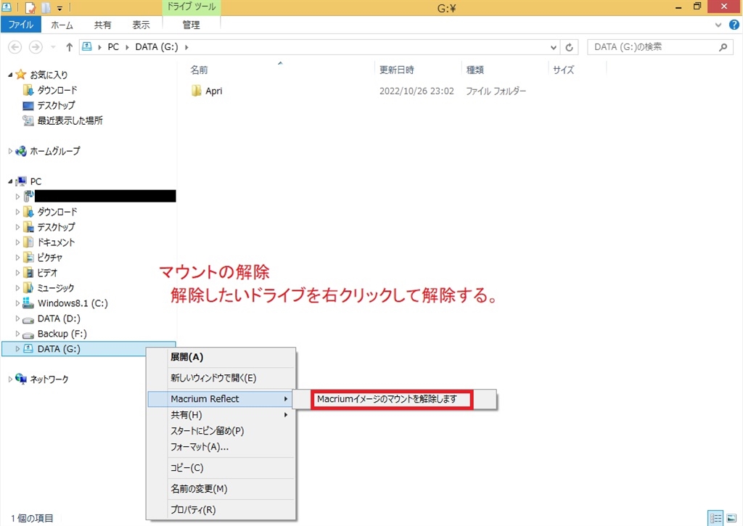743x526 pixels.
Task: Open the help question mark icon
Action: tap(734, 25)
